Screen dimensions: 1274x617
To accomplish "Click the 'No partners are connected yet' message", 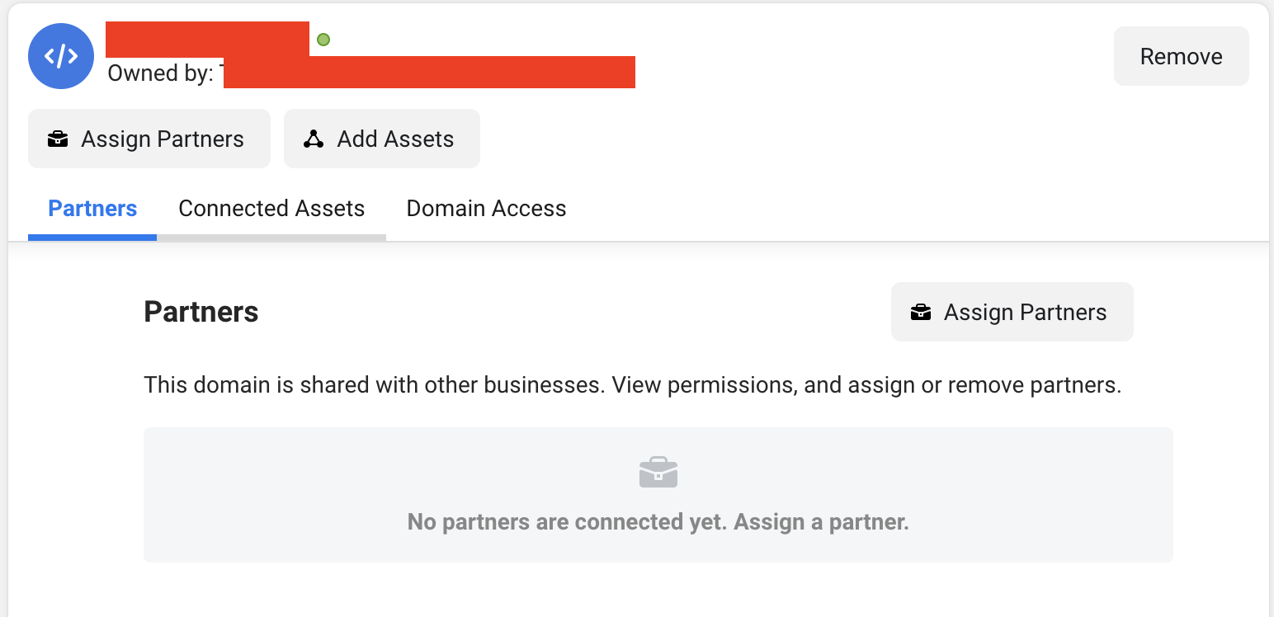I will click(658, 522).
